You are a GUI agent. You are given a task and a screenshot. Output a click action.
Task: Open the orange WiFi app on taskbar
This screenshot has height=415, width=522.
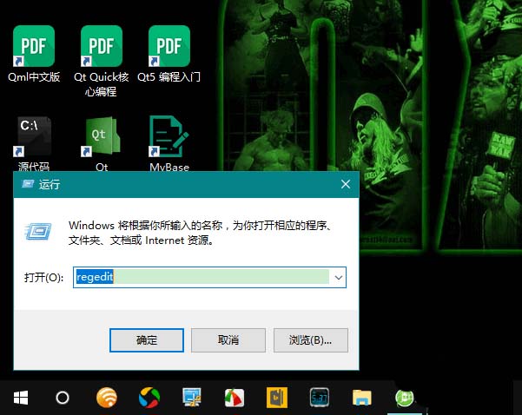pos(107,398)
